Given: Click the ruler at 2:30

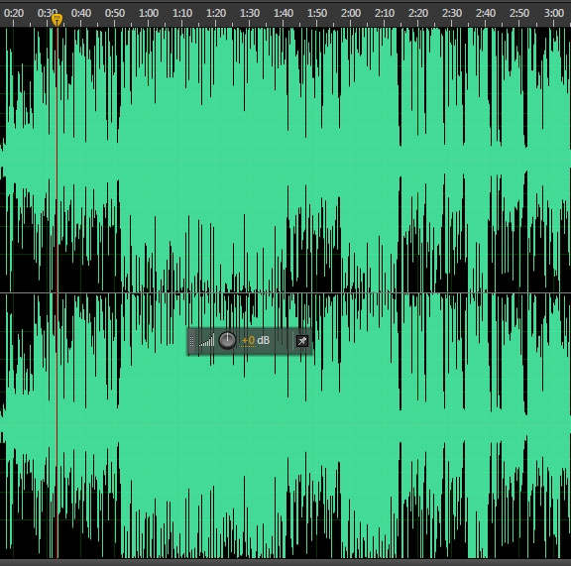Looking at the screenshot, I should [x=452, y=14].
